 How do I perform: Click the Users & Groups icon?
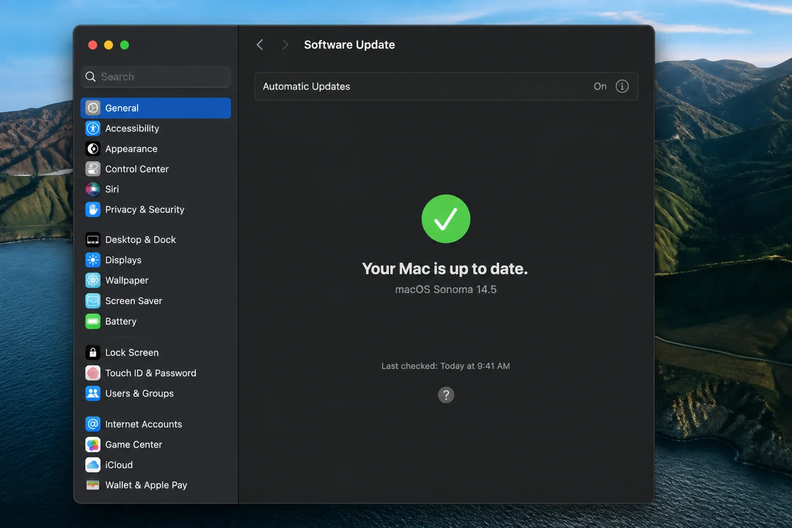(x=93, y=393)
